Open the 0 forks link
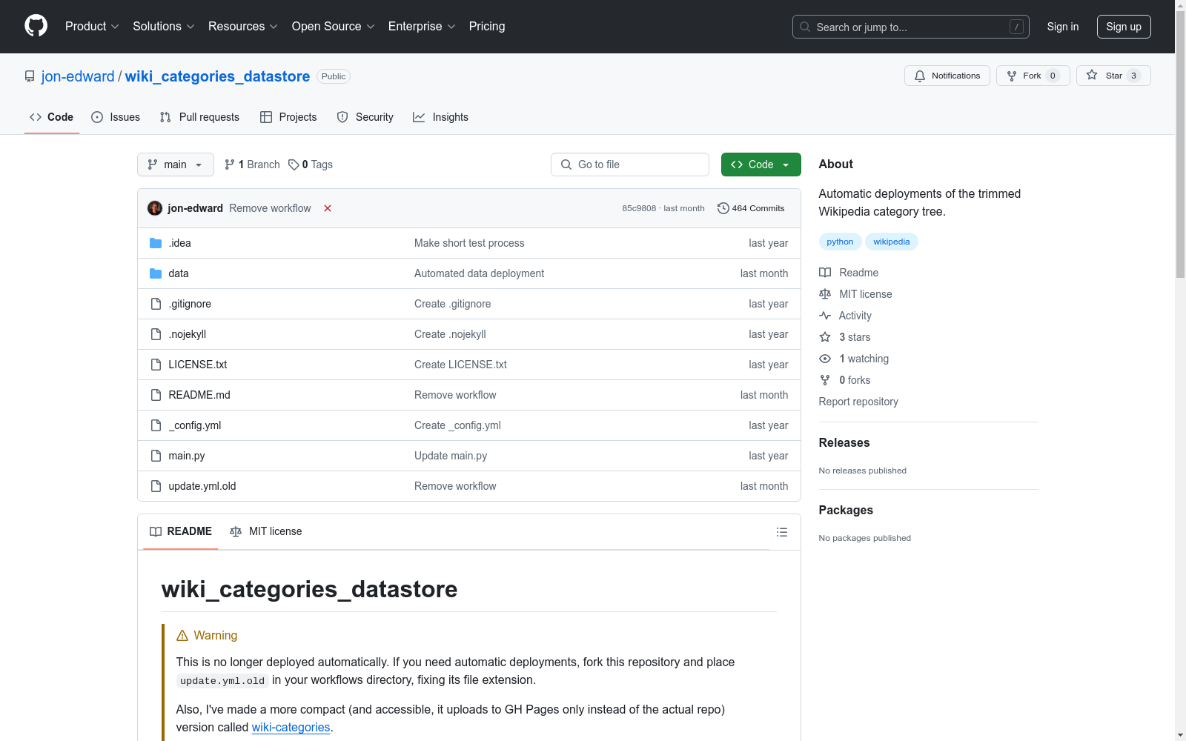This screenshot has height=741, width=1186. tap(855, 380)
